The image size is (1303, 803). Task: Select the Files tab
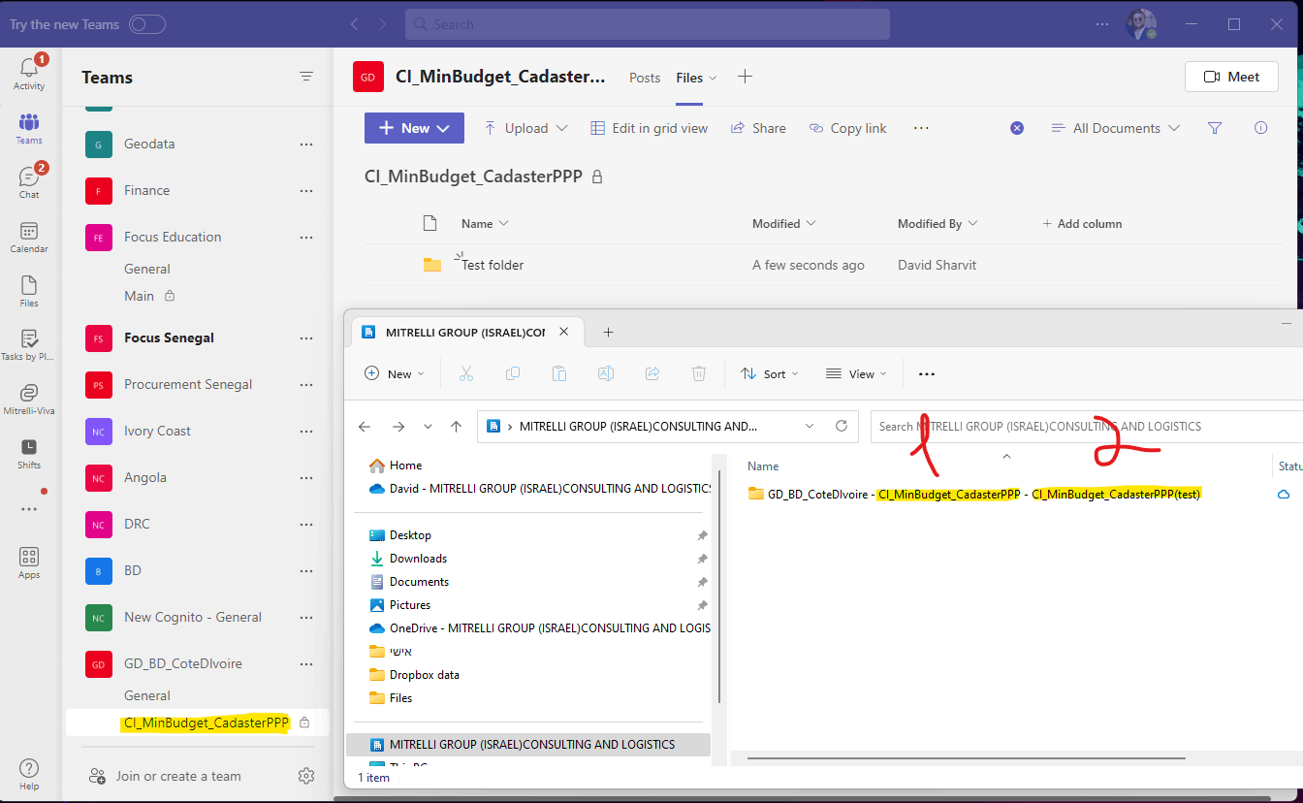pyautogui.click(x=689, y=78)
